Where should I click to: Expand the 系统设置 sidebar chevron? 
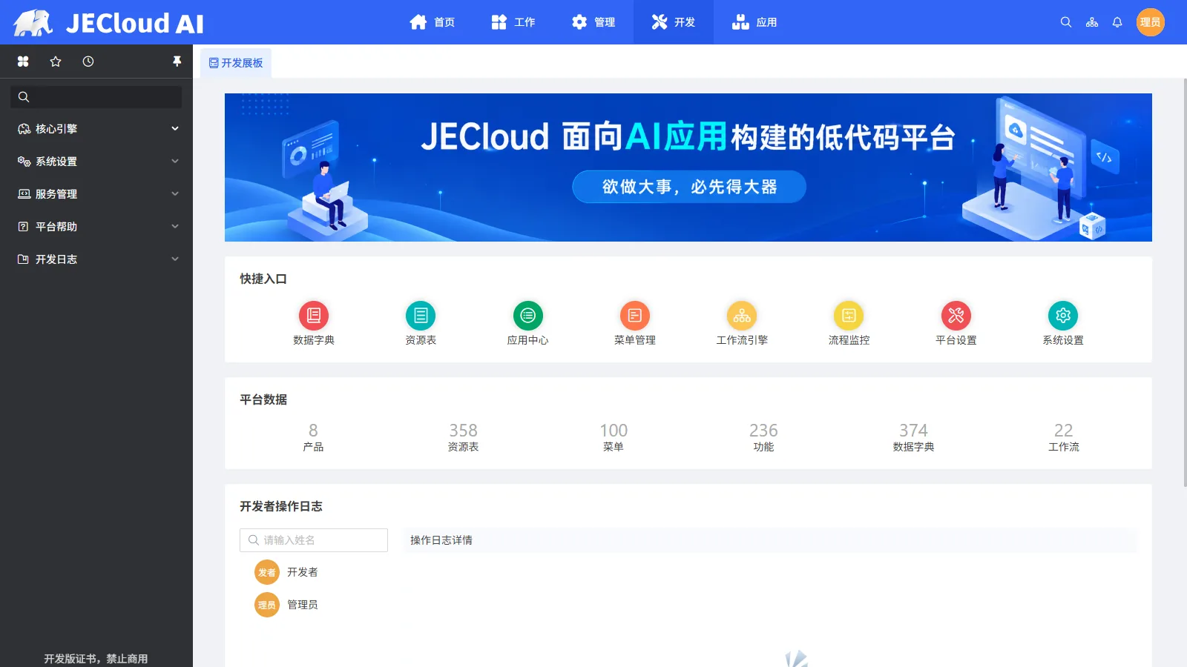pos(175,162)
